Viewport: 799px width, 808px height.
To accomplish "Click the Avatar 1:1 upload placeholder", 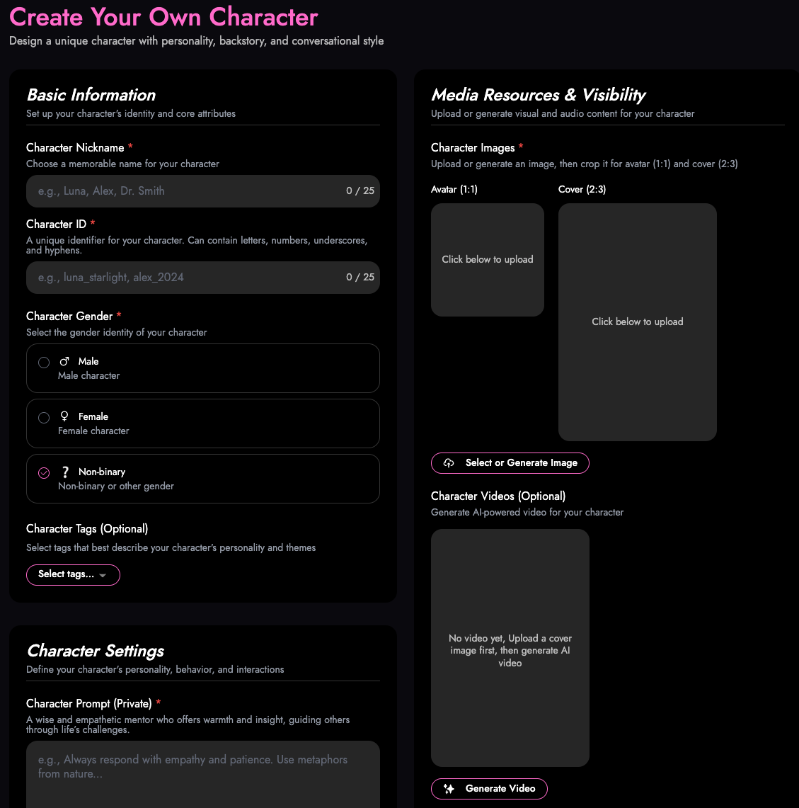I will 488,260.
